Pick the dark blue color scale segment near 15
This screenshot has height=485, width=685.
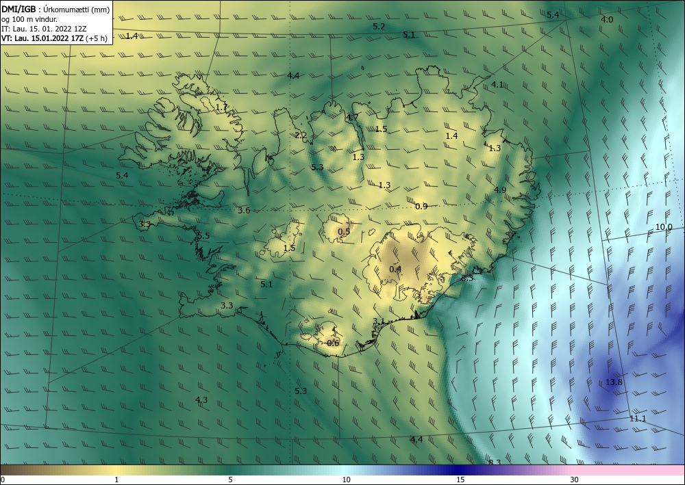(460, 470)
